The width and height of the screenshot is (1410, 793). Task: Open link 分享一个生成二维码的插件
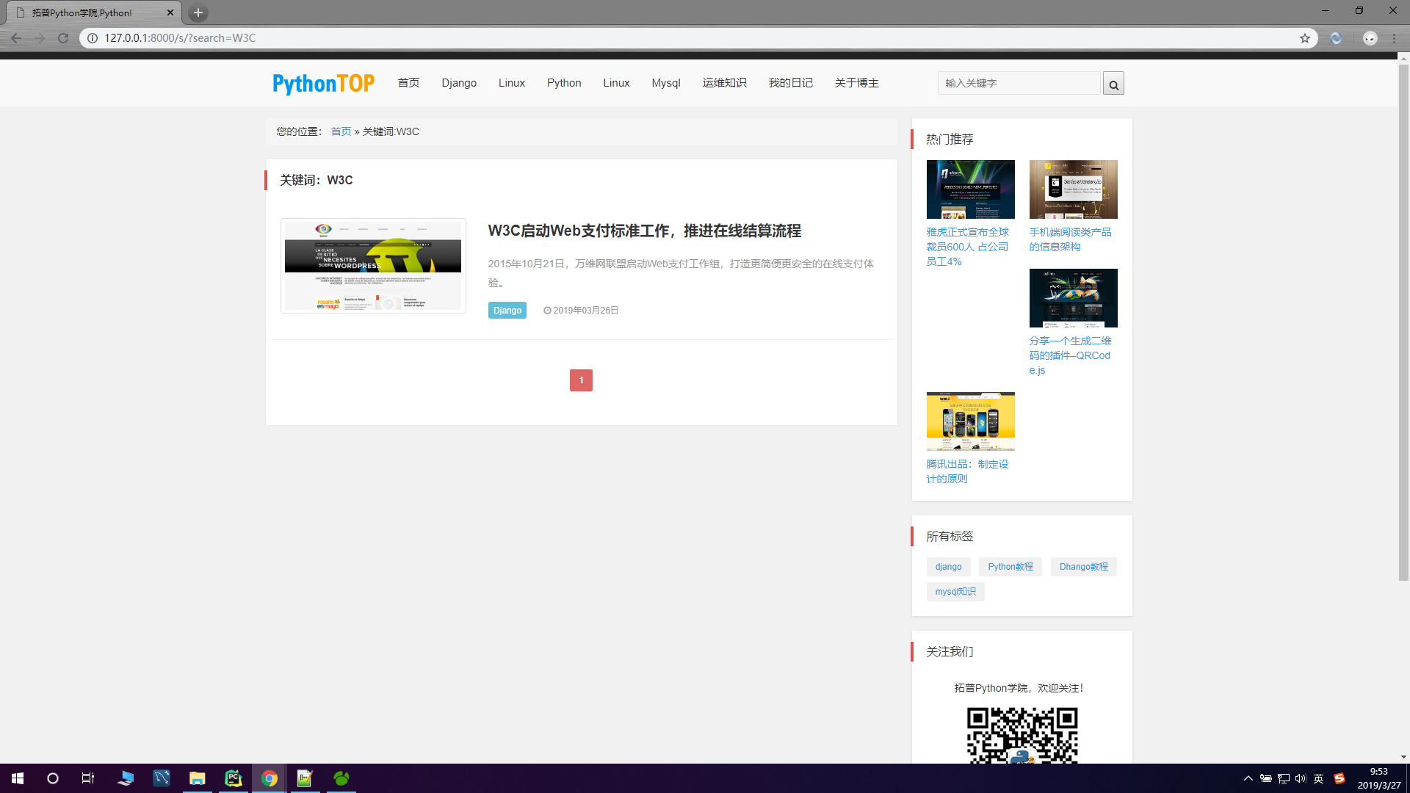tap(1070, 355)
